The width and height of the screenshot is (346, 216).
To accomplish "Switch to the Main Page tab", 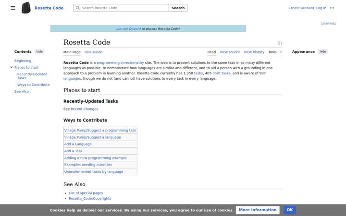I will coord(72,52).
